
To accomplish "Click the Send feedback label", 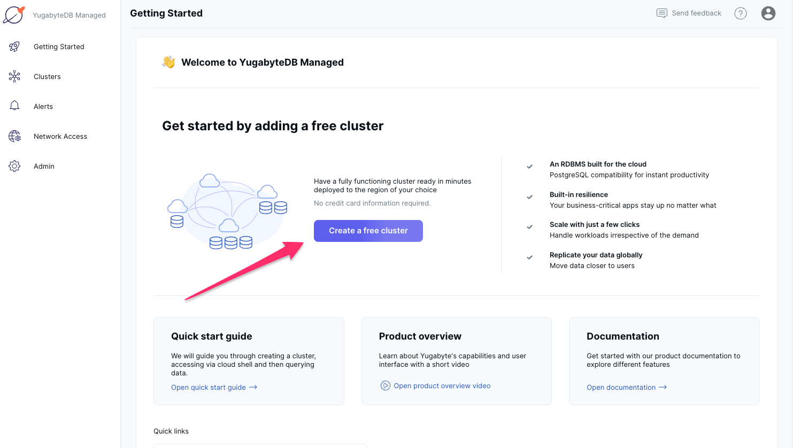I will [696, 13].
